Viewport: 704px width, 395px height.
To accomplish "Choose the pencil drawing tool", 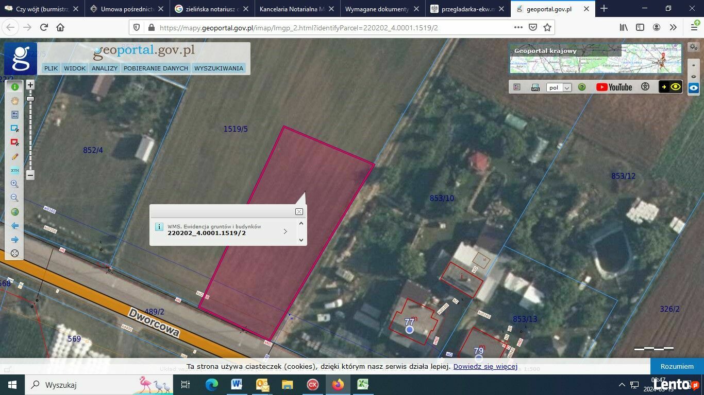I will tap(14, 156).
